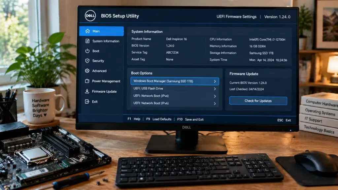Click the Boot Options heading
The height and width of the screenshot is (190, 338).
tap(142, 73)
